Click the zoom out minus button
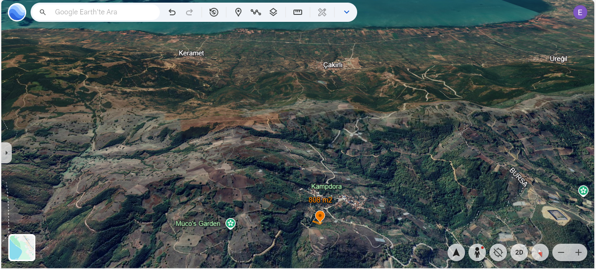Screen dimensions: 596x269 561,252
